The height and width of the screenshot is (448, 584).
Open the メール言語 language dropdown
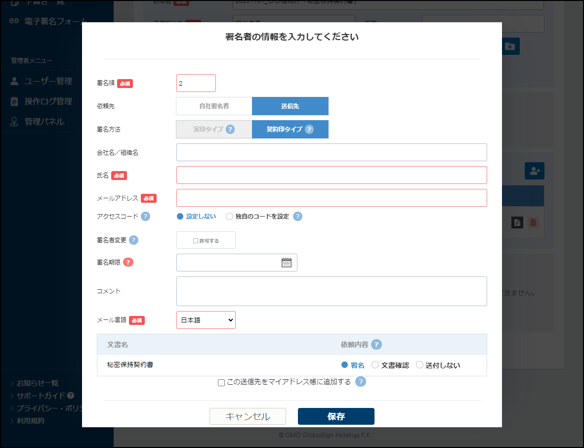point(206,320)
